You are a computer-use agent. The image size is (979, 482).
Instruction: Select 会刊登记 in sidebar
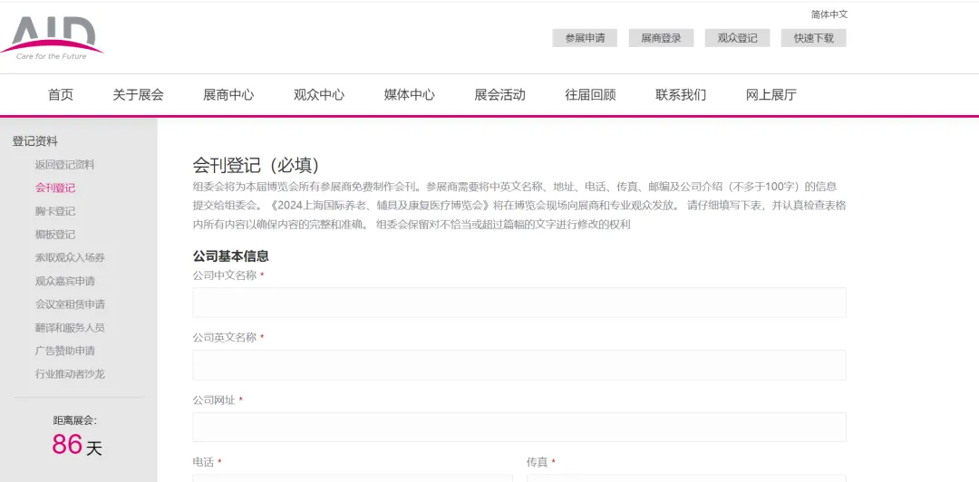(55, 188)
